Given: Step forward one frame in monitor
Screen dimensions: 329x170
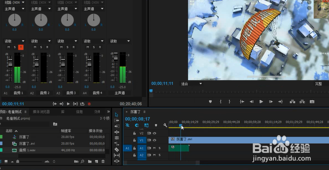Looking at the screenshot, I should (x=271, y=102).
